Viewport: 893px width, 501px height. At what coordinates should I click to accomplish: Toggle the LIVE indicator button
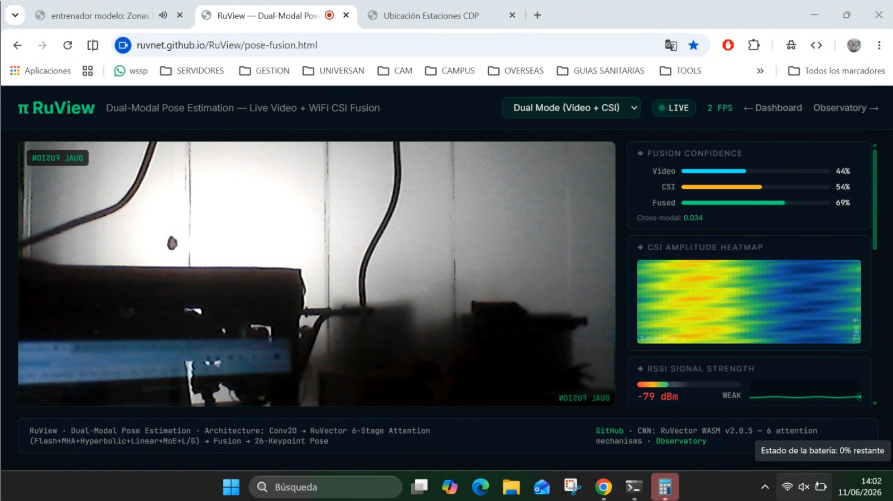point(674,108)
